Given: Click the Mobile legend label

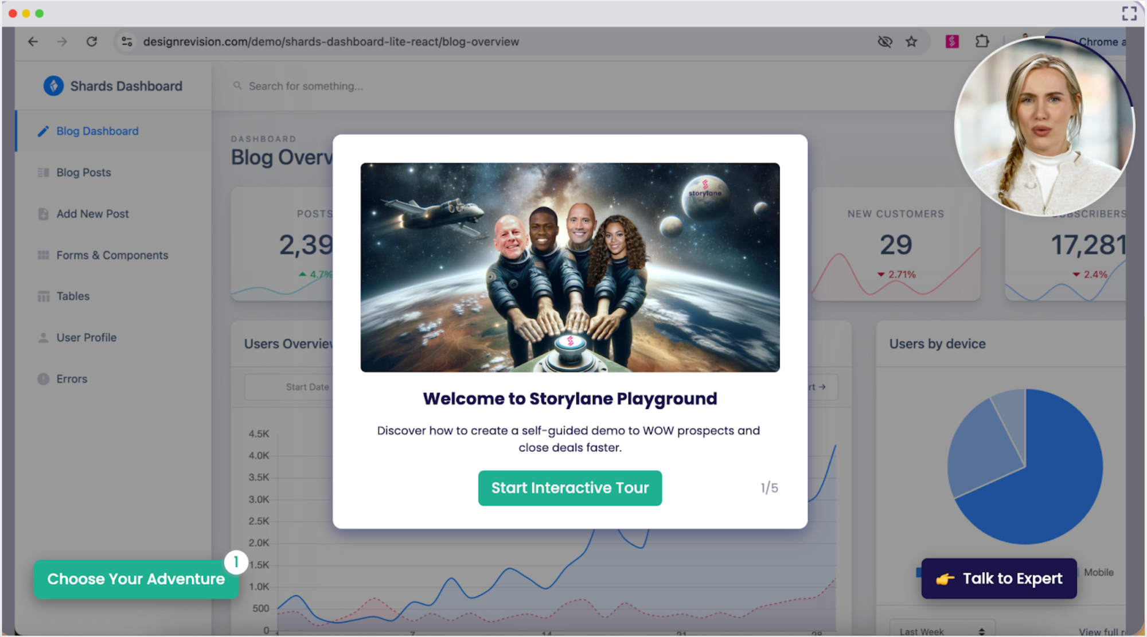Looking at the screenshot, I should 1098,572.
